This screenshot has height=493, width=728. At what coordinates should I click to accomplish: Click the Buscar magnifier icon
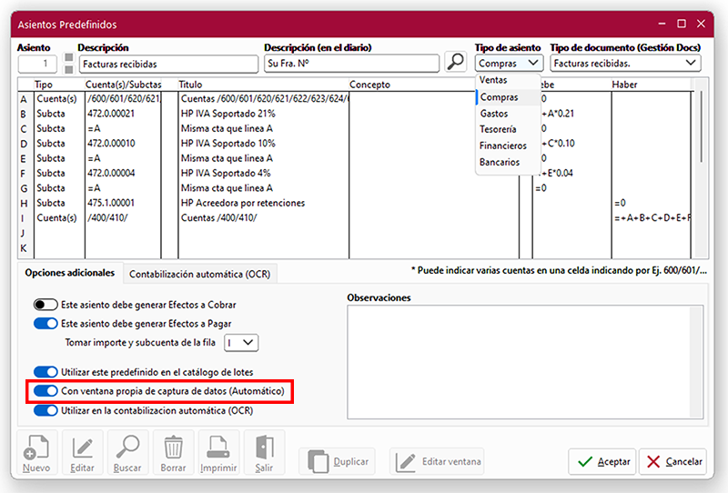pos(128,452)
